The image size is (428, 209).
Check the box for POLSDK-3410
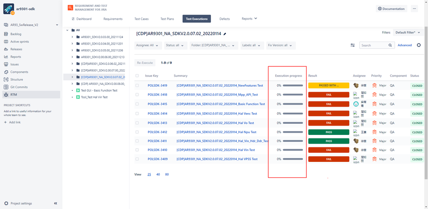(x=137, y=150)
